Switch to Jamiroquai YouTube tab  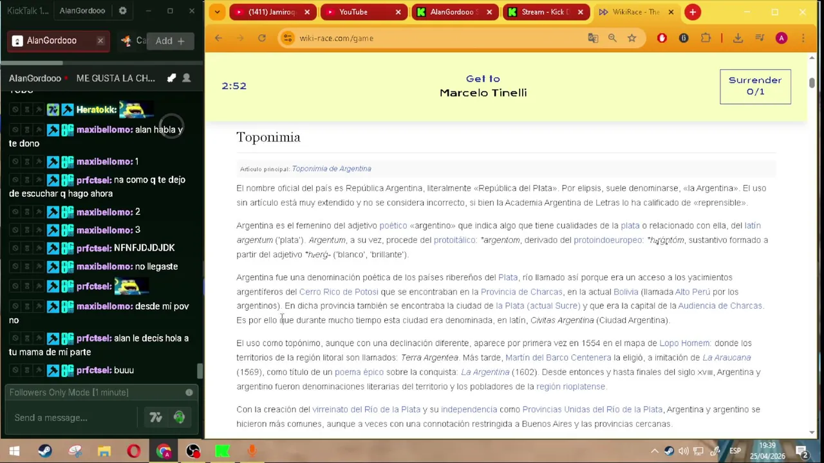click(272, 12)
